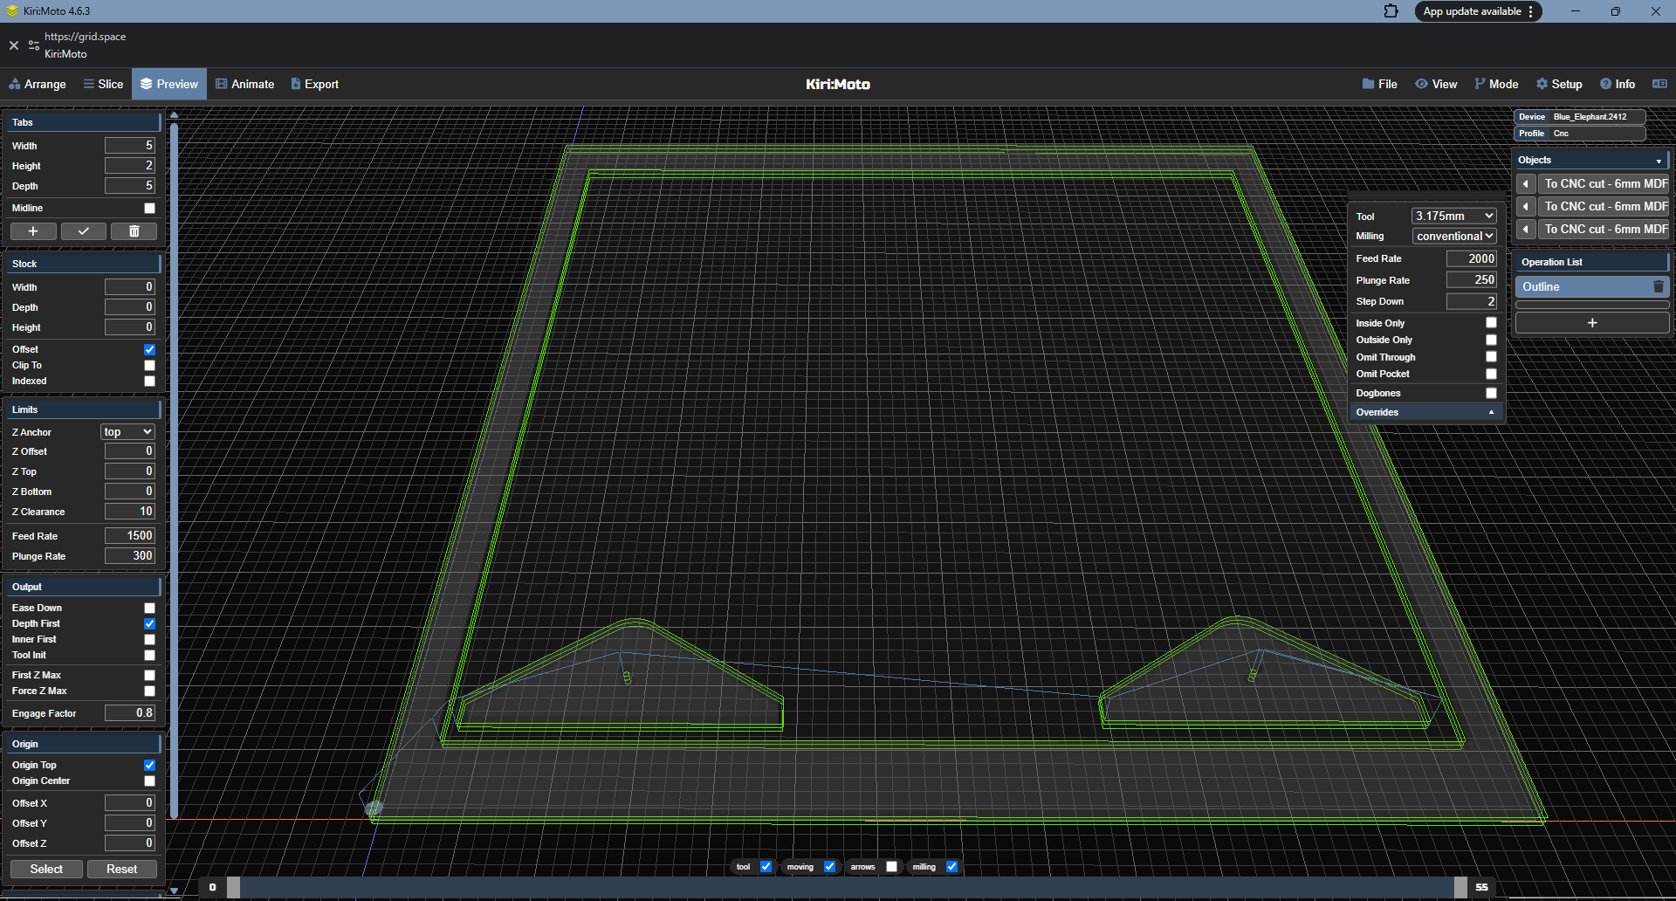This screenshot has height=901, width=1676.
Task: Delete the Outline operation via trash icon
Action: pyautogui.click(x=1658, y=287)
